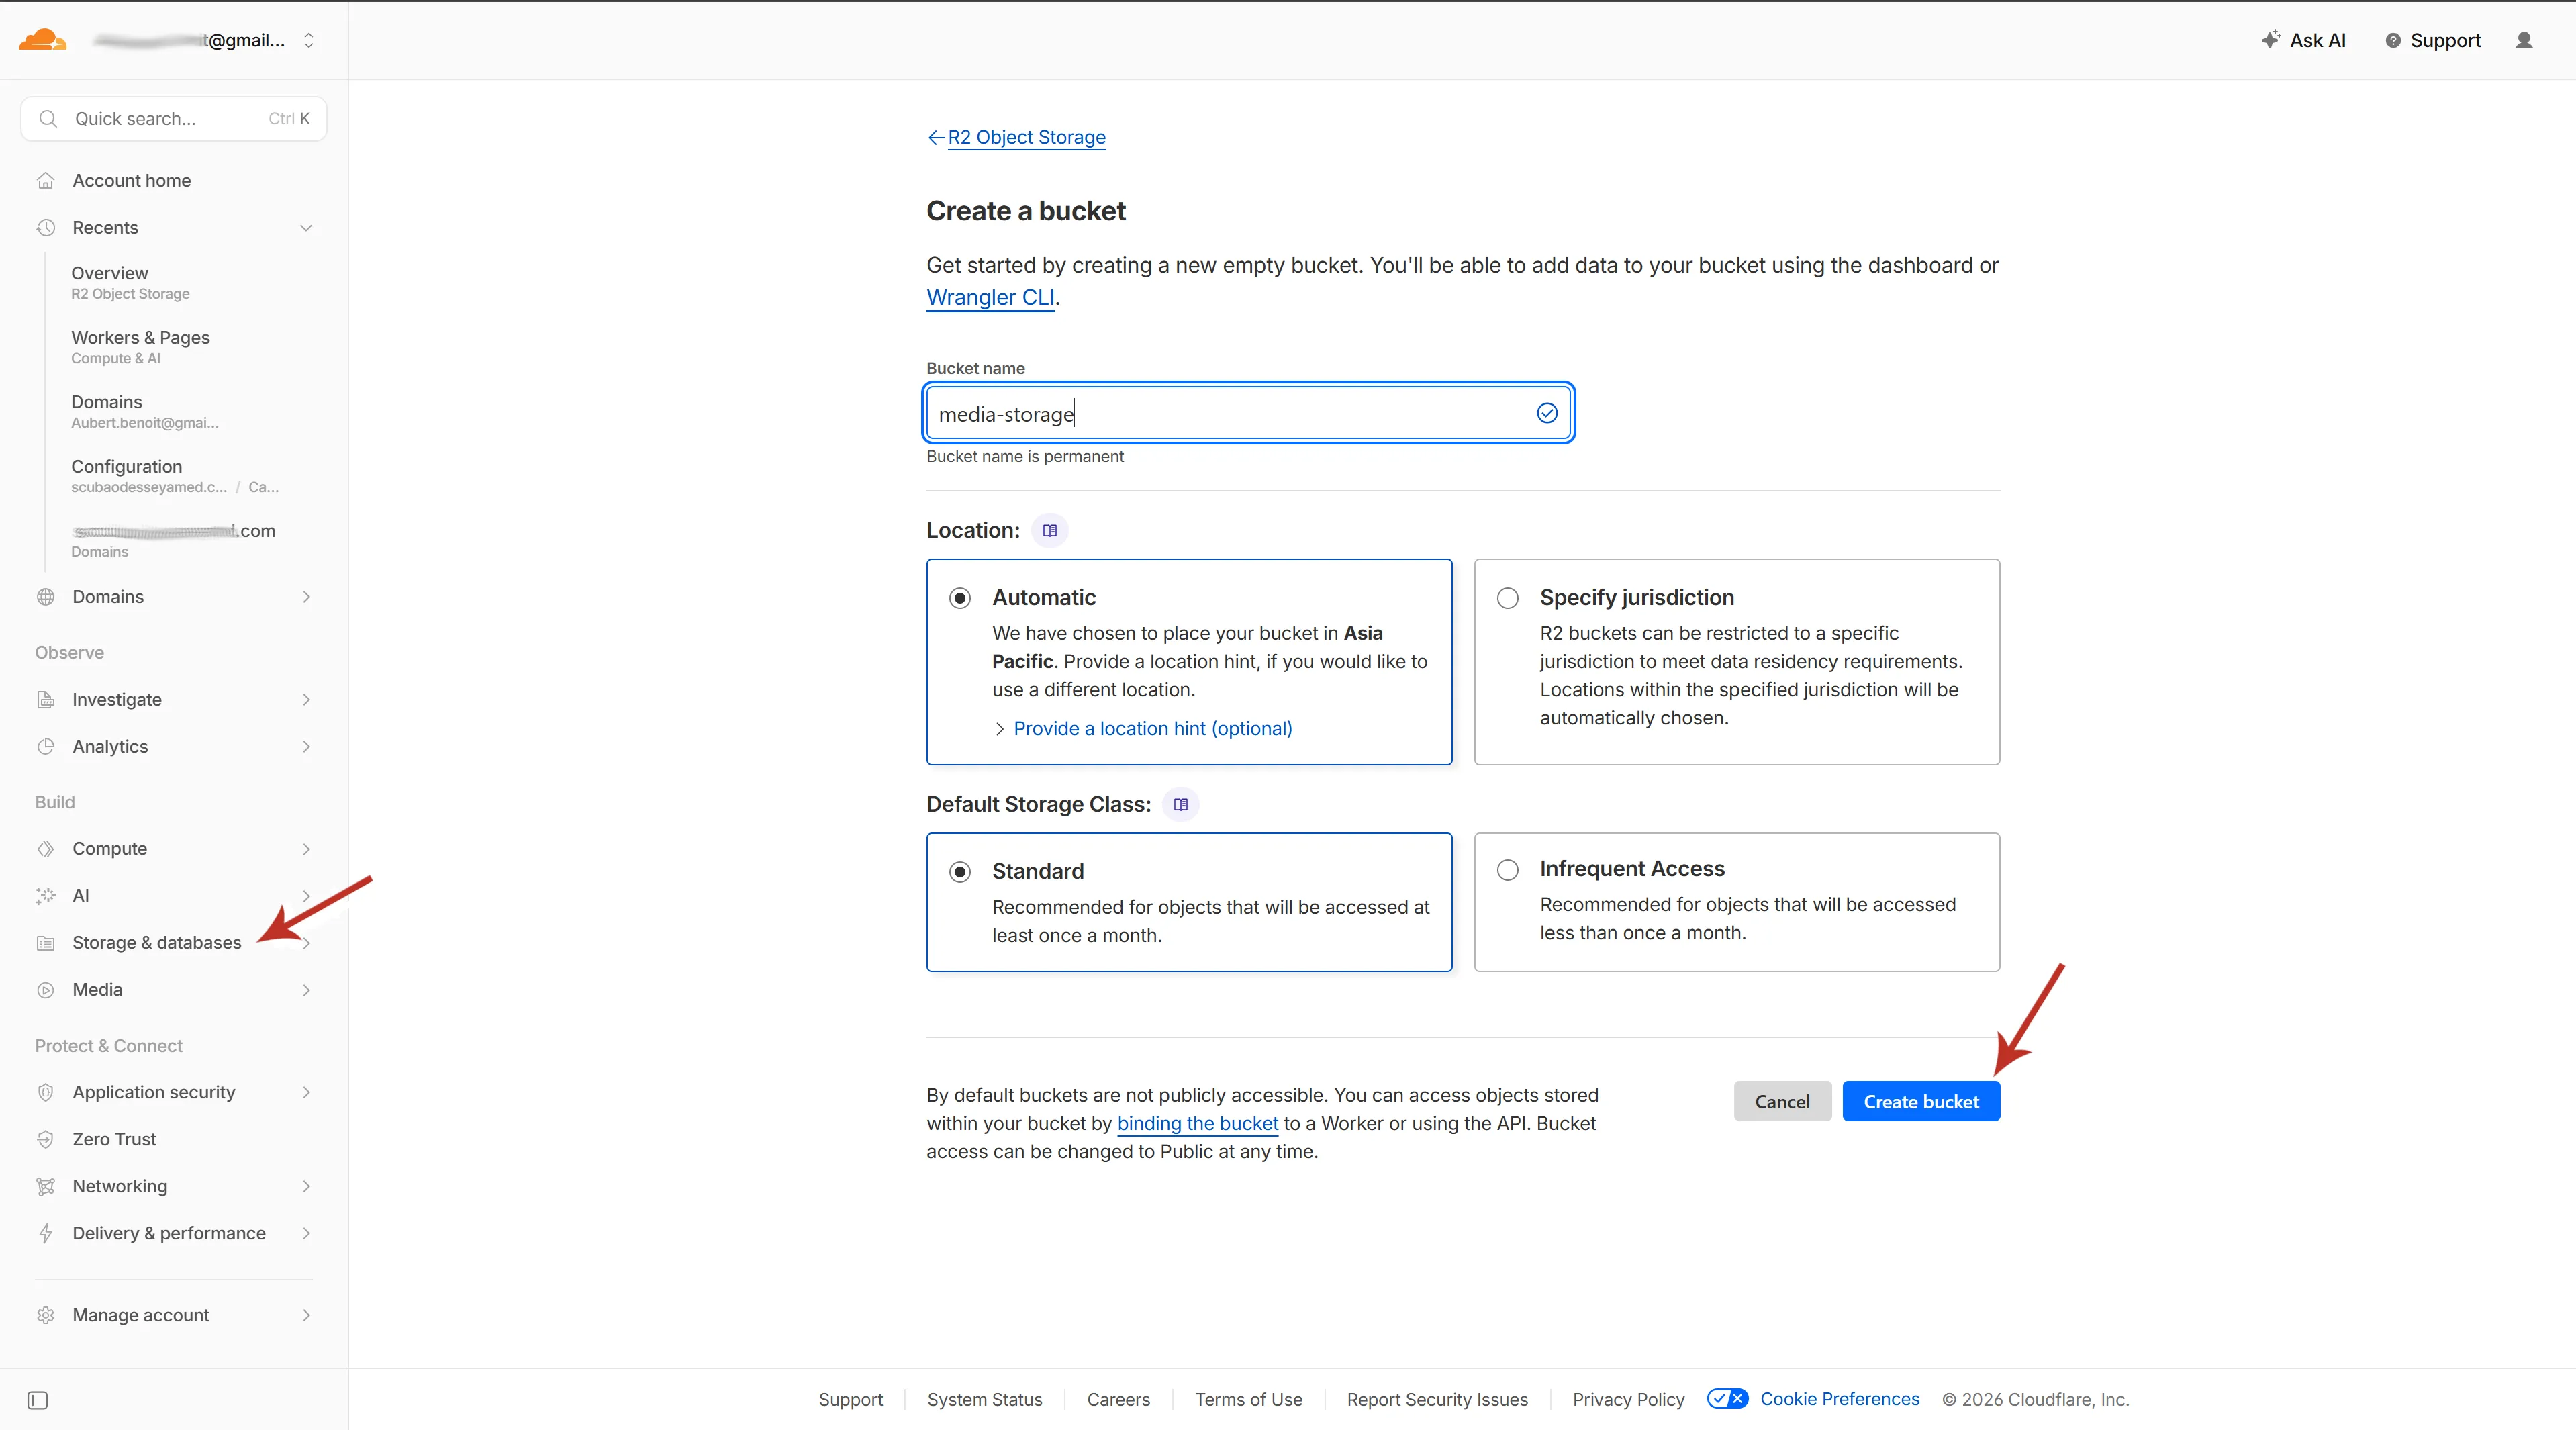The width and height of the screenshot is (2576, 1430).
Task: Click the search magnifier icon
Action: pyautogui.click(x=48, y=118)
